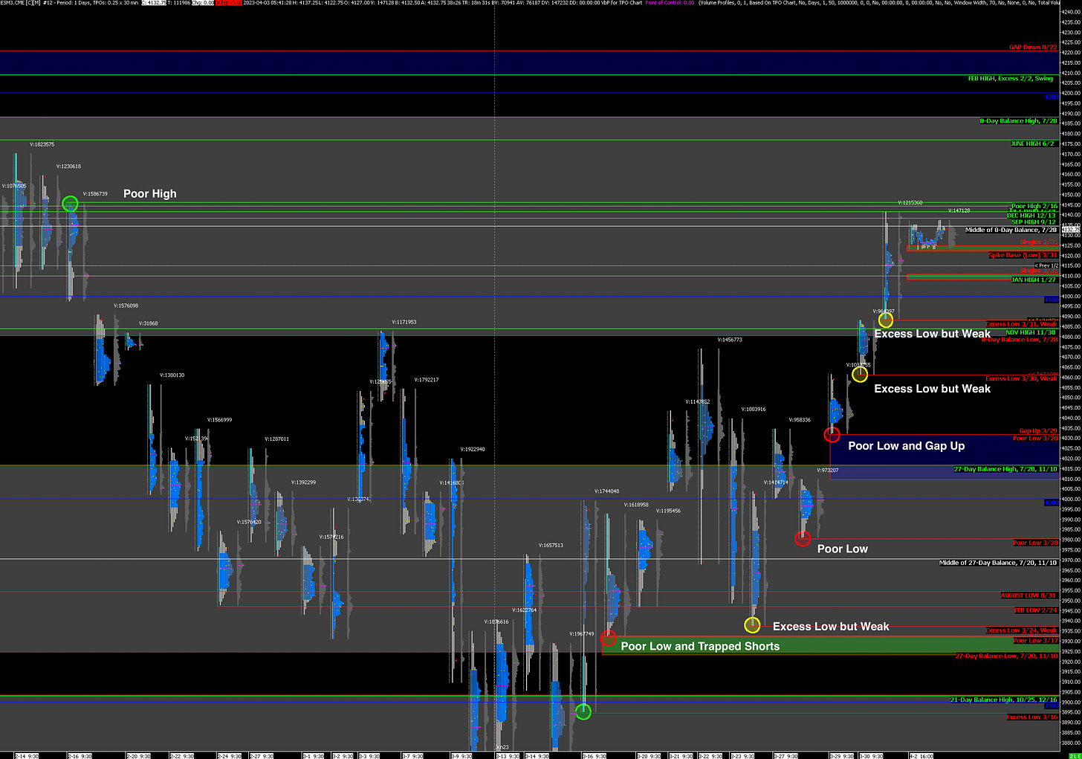Screen dimensions: 1082x759
Task: Select the volume label V:1380130
Action: [172, 375]
